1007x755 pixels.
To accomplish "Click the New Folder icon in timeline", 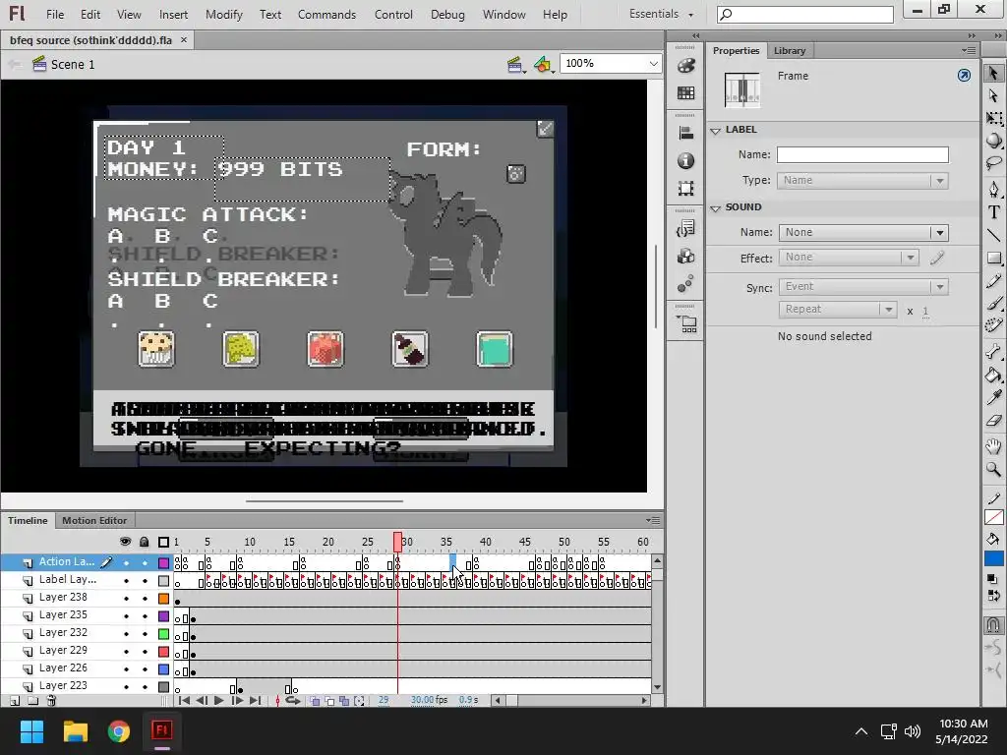I will tap(32, 701).
